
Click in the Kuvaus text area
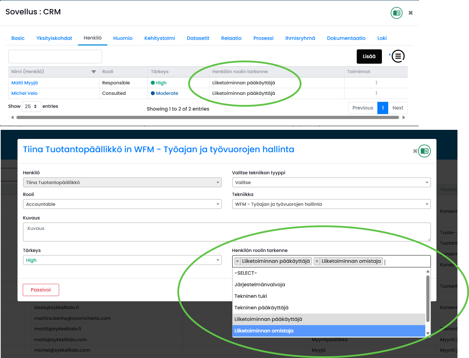pyautogui.click(x=227, y=232)
